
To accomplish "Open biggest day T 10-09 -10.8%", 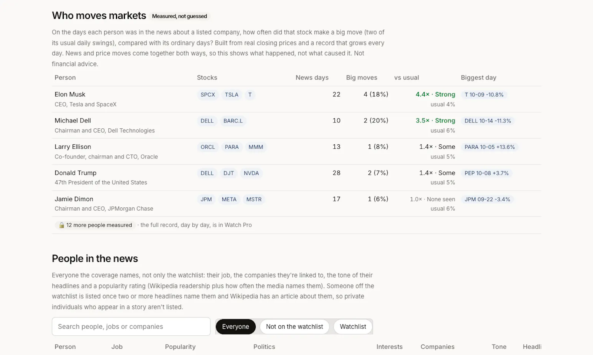I will tap(484, 95).
